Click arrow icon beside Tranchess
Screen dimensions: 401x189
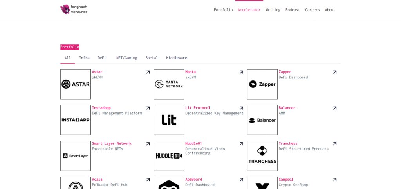(x=334, y=144)
